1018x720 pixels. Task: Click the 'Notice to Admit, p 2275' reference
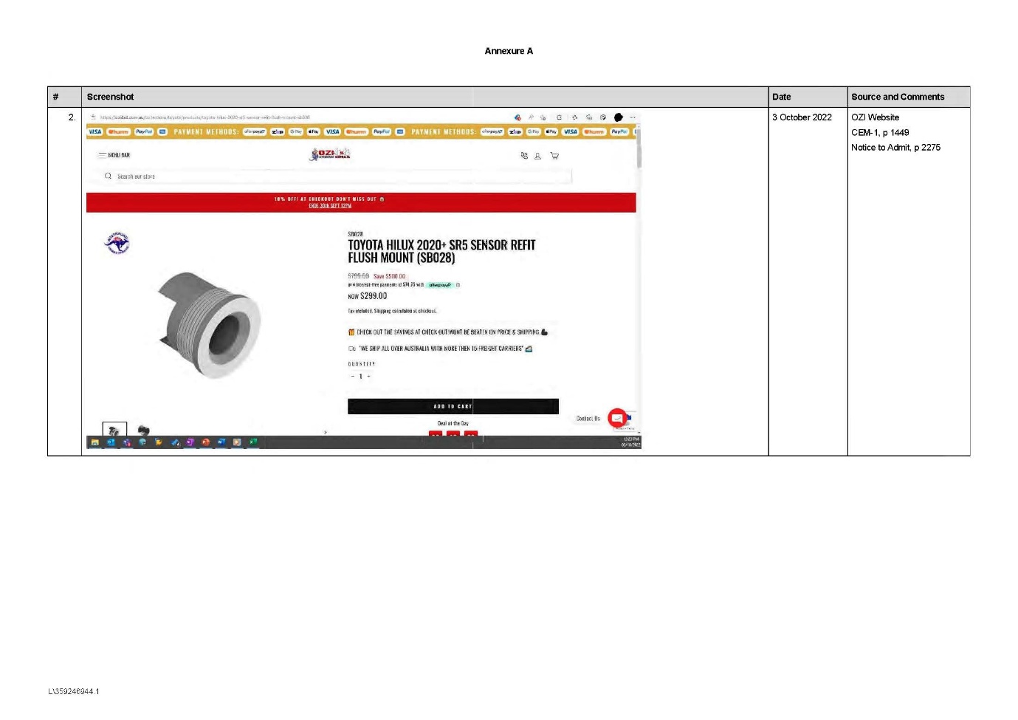point(896,148)
